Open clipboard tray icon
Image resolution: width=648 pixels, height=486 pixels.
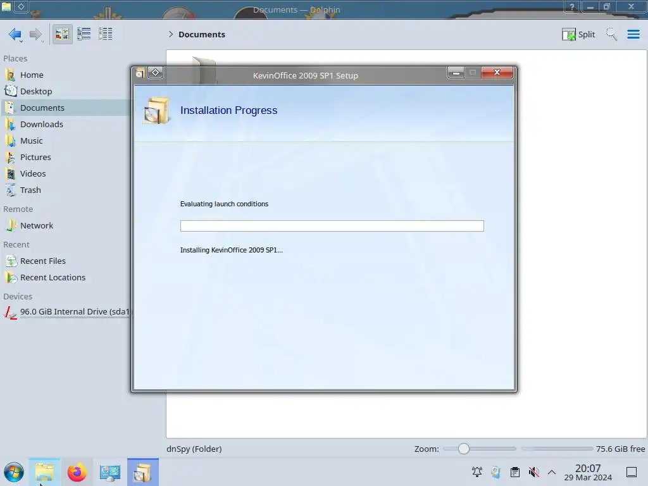click(x=515, y=472)
